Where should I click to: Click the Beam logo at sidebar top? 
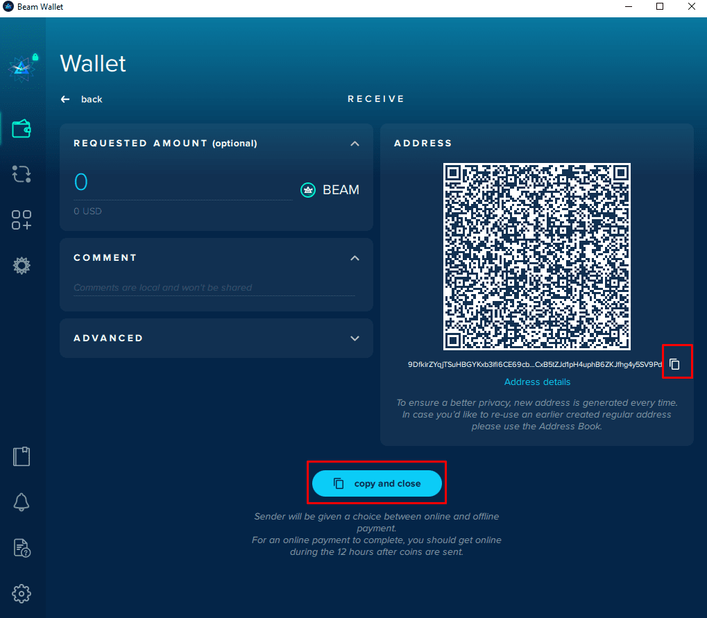[x=22, y=69]
